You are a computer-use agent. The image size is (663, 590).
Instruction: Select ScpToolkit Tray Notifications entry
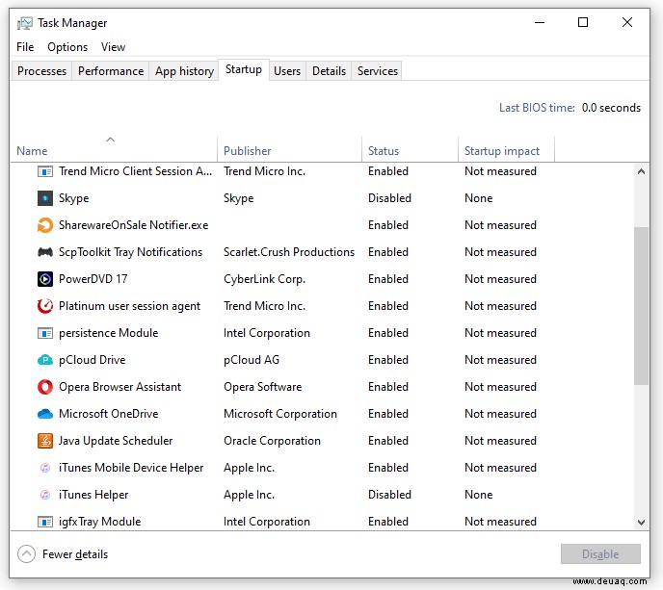pos(131,252)
